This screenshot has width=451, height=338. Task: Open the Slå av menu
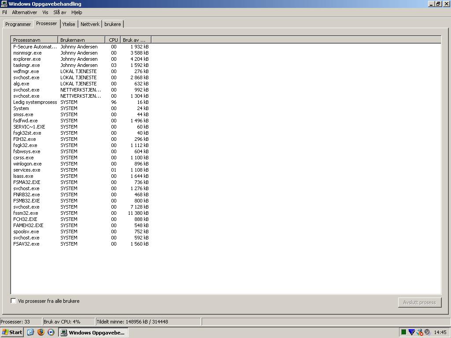(59, 12)
